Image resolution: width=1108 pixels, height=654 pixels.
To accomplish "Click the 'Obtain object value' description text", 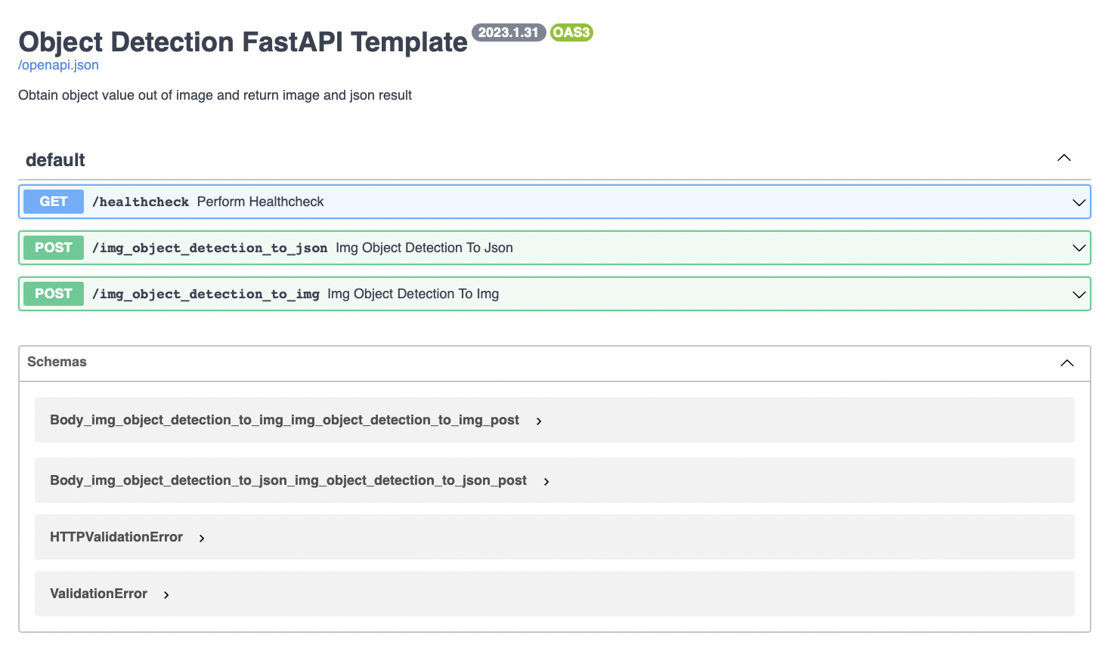I will 215,95.
